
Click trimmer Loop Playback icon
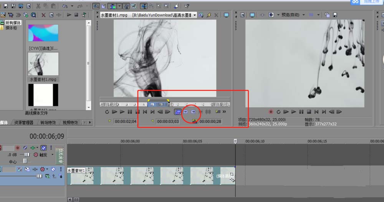tap(107, 112)
